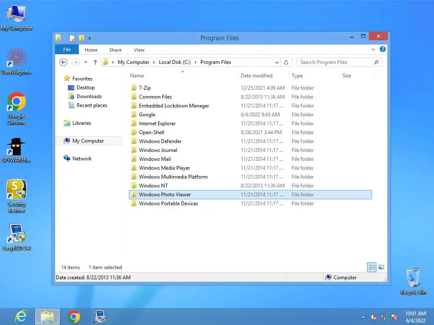Switch to the View ribbon tab

pyautogui.click(x=139, y=50)
